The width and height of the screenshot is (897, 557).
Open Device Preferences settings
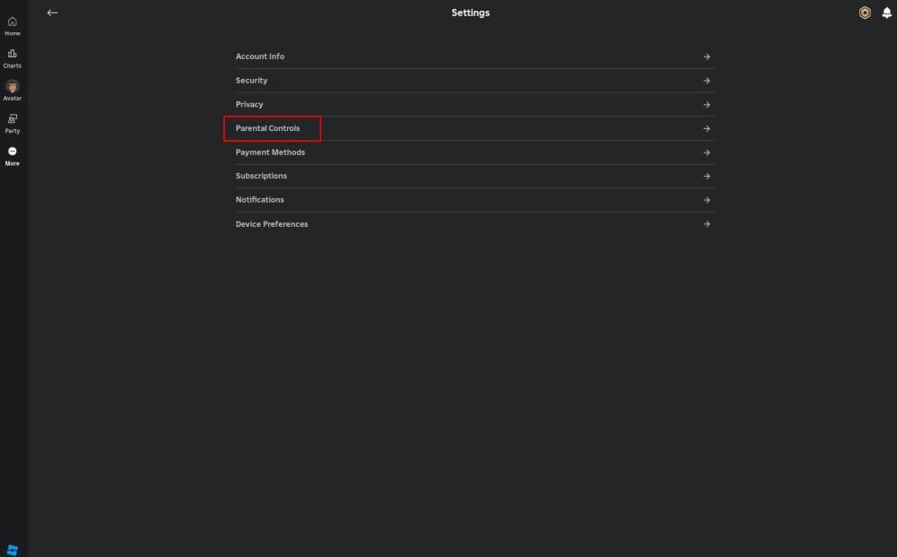[x=272, y=223]
